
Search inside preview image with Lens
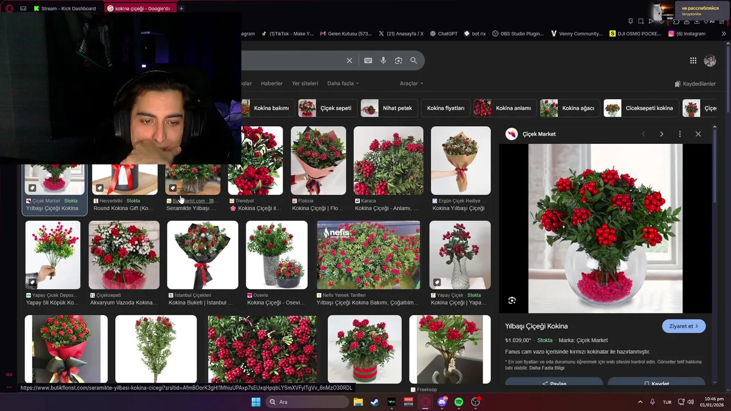point(512,300)
